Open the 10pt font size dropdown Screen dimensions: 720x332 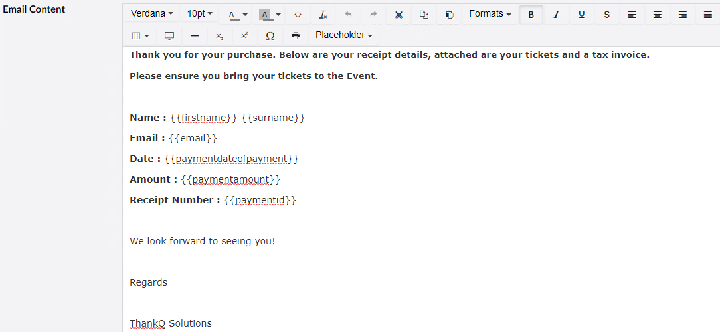(200, 14)
